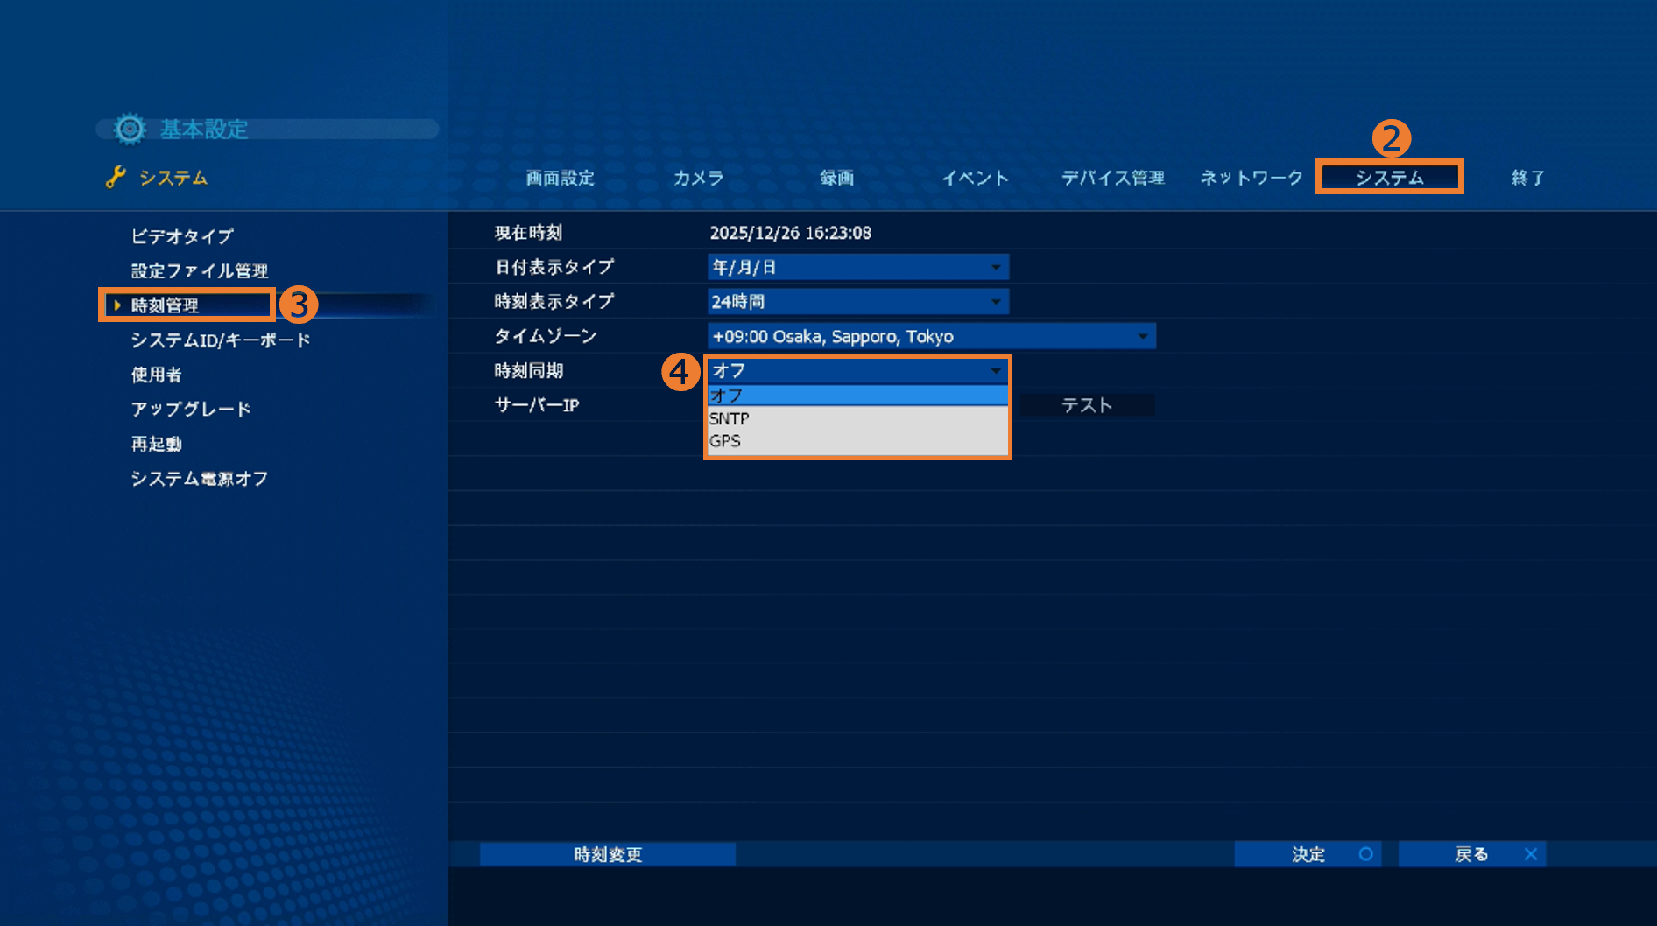This screenshot has height=926, width=1657.
Task: Select アップグレード from the side menu
Action: point(191,410)
